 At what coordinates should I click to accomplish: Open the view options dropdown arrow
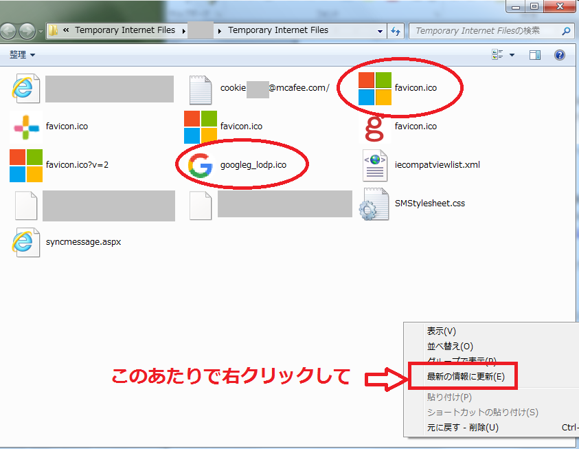512,55
